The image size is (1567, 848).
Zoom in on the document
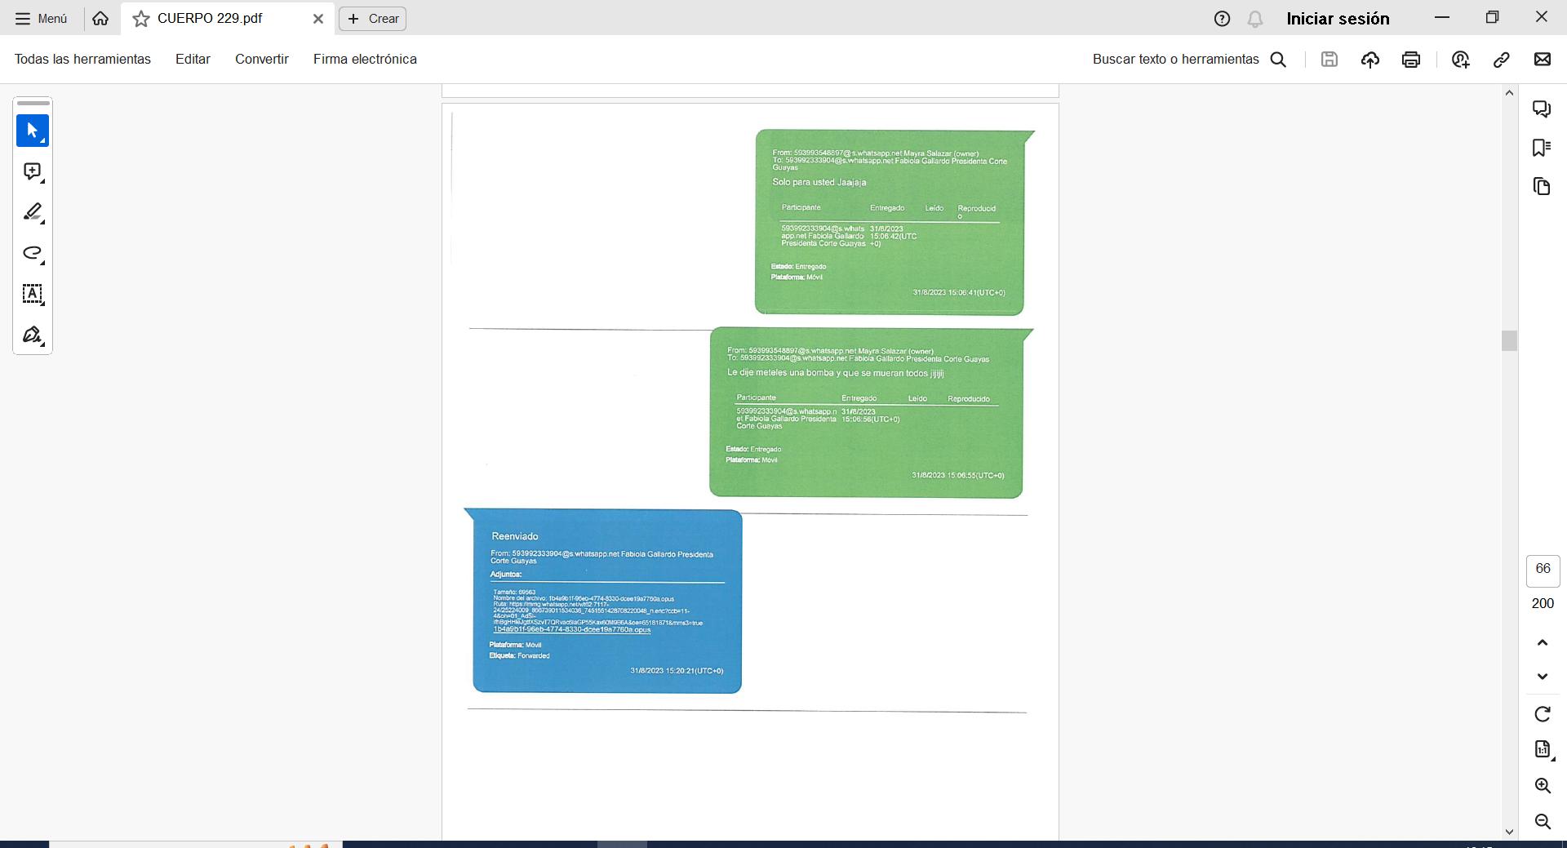click(x=1543, y=785)
